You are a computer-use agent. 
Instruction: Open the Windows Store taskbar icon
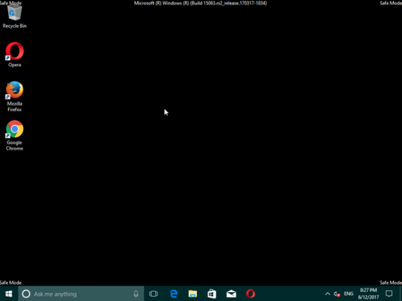pyautogui.click(x=212, y=294)
